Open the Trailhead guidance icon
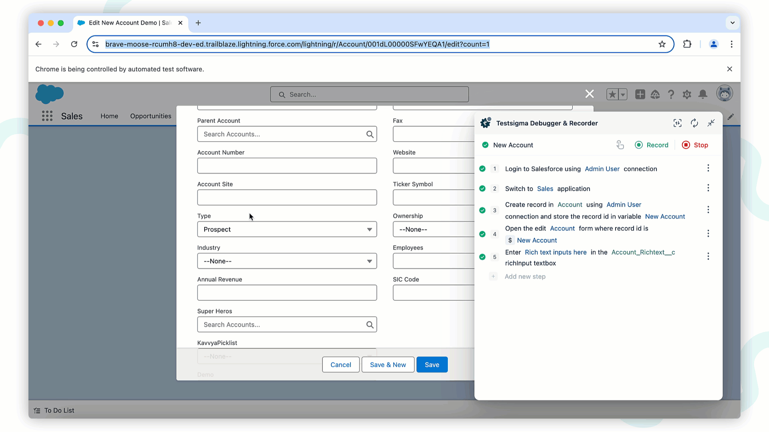This screenshot has height=432, width=769. (x=655, y=94)
